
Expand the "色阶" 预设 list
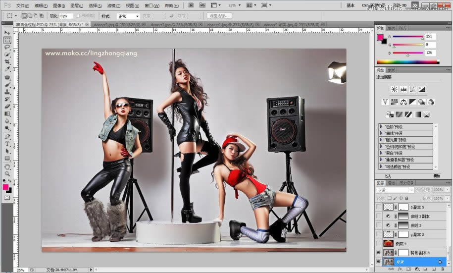pos(381,126)
